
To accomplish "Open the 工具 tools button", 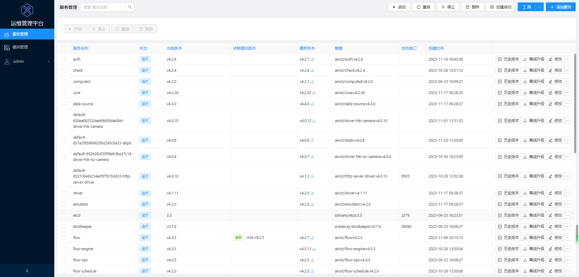I will [527, 7].
